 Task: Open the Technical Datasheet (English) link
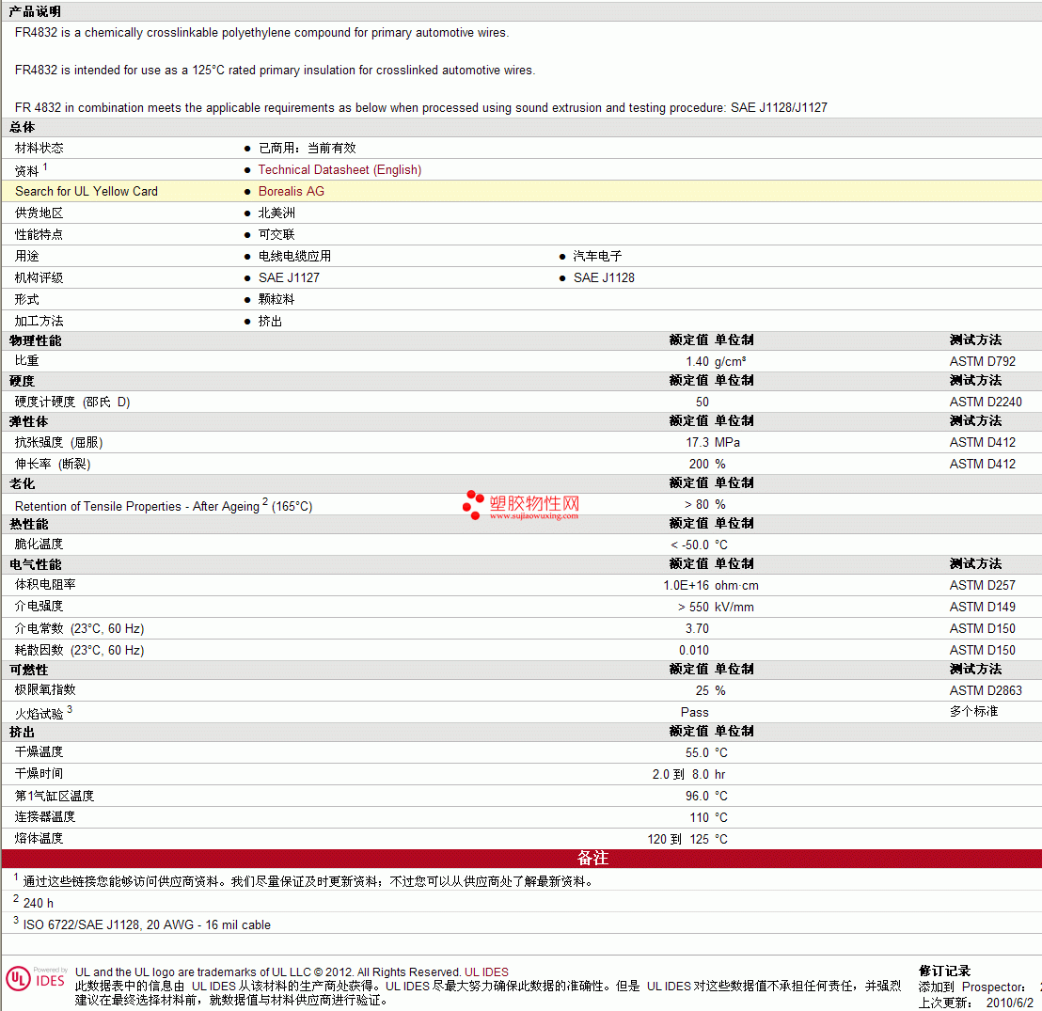tap(339, 170)
